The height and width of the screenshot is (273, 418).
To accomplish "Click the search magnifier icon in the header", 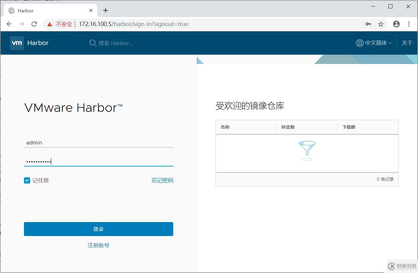I will (93, 43).
